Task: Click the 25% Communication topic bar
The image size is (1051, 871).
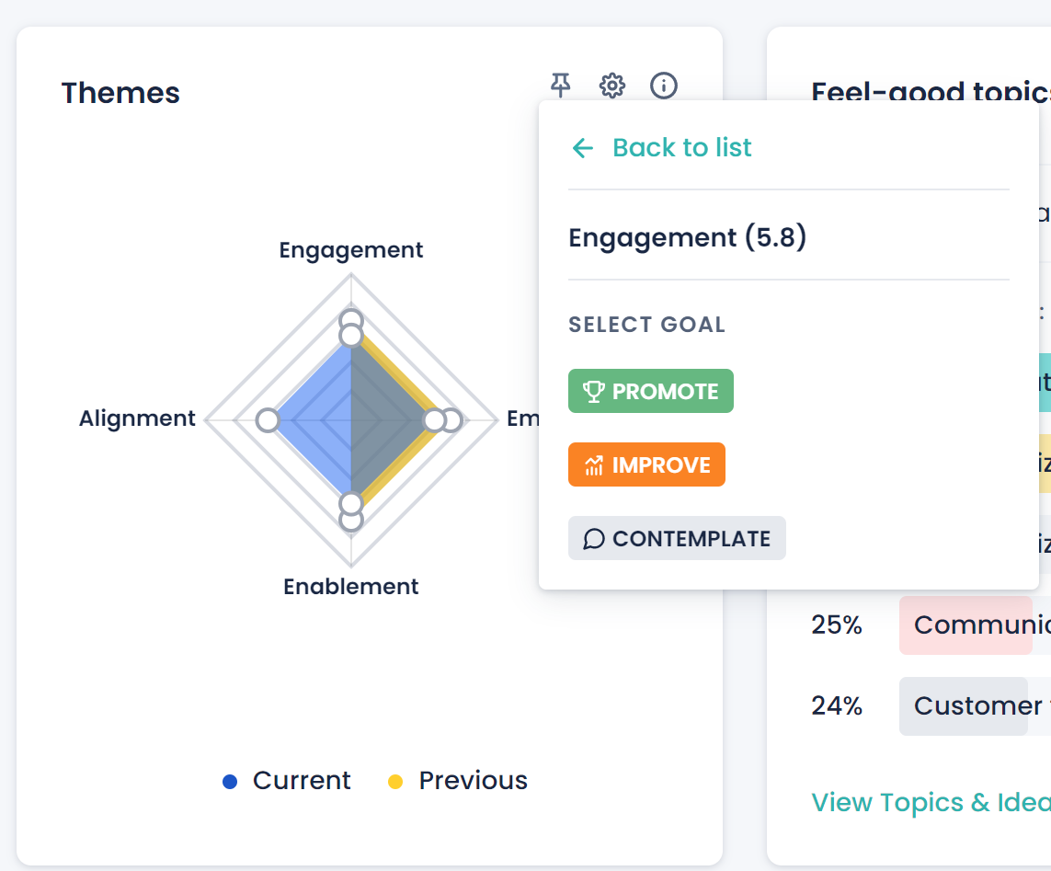Action: click(965, 625)
